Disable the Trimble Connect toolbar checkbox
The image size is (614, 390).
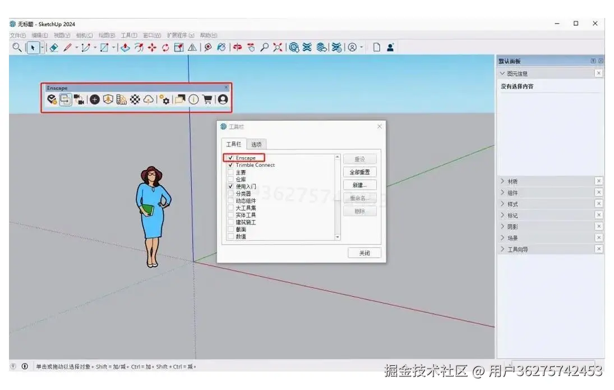click(230, 165)
